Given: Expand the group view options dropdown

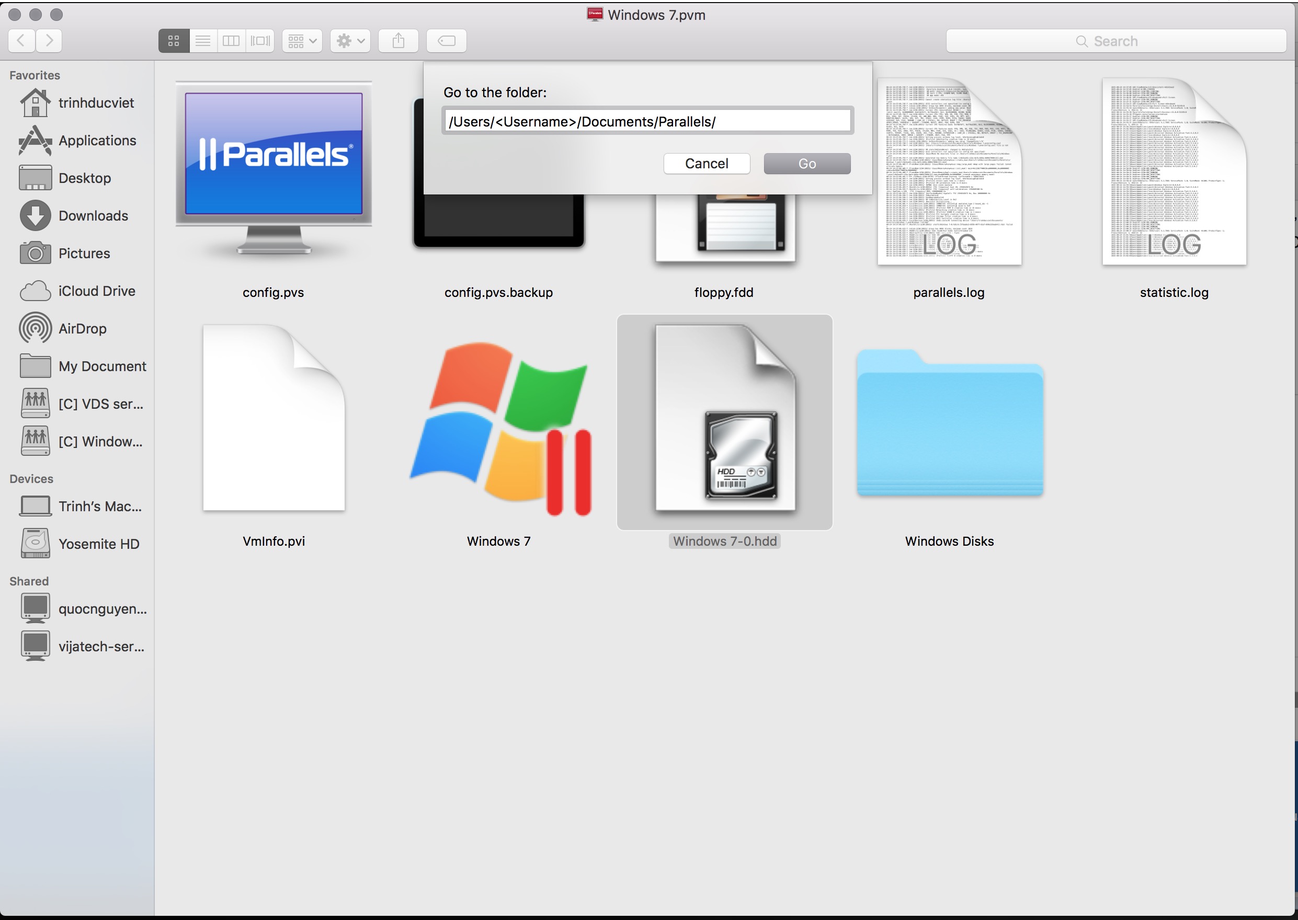Looking at the screenshot, I should point(303,40).
